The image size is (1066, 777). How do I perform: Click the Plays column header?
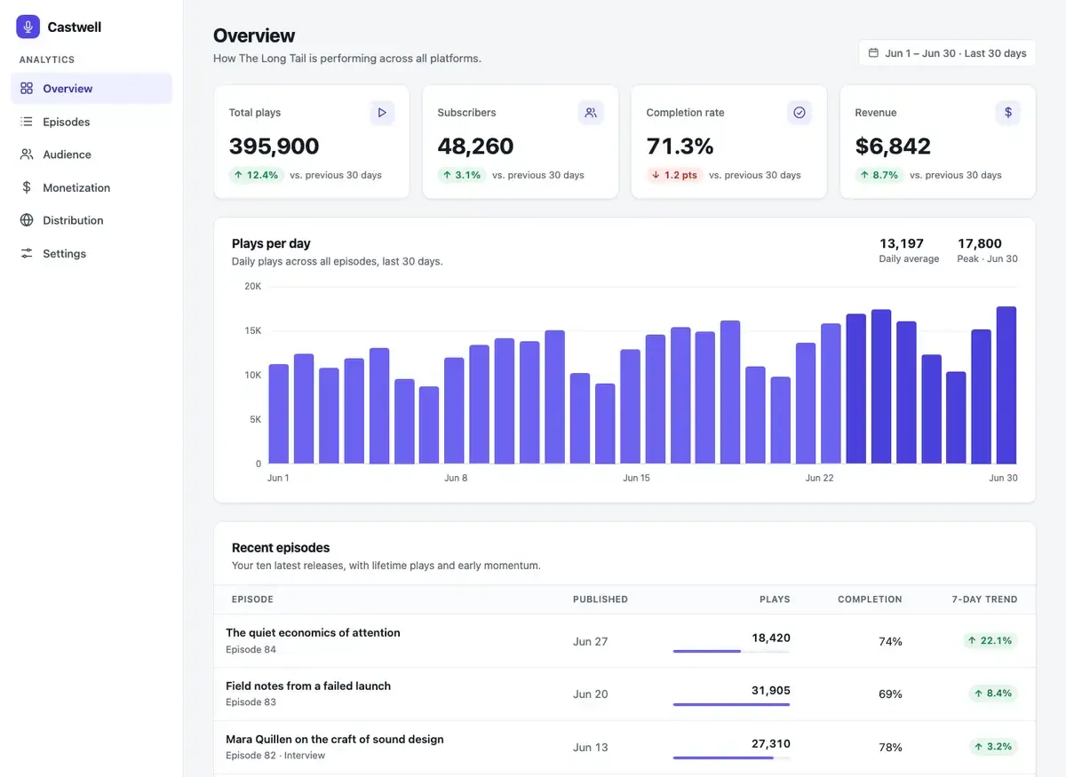click(775, 599)
